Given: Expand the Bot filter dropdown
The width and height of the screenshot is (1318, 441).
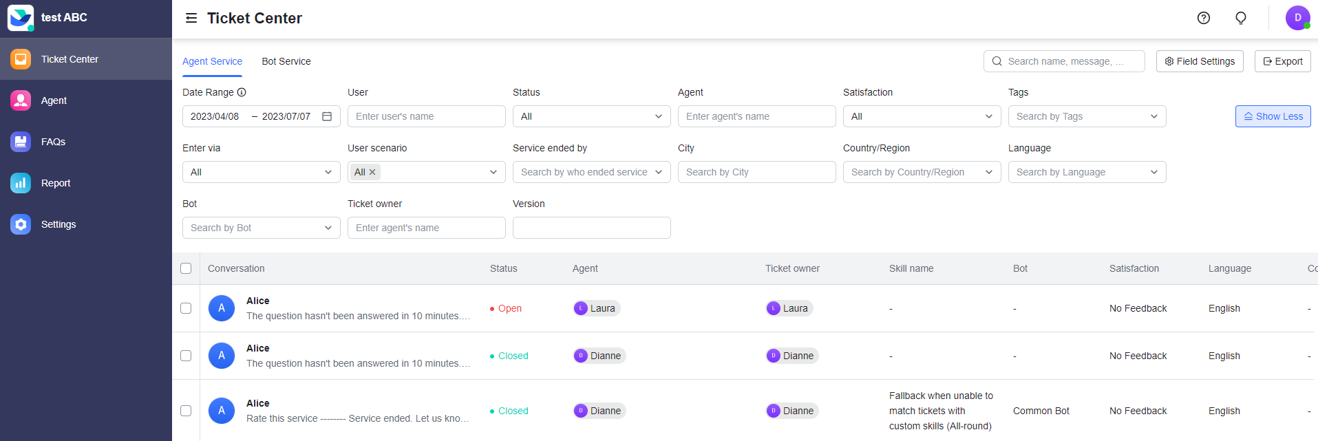Looking at the screenshot, I should (x=262, y=228).
